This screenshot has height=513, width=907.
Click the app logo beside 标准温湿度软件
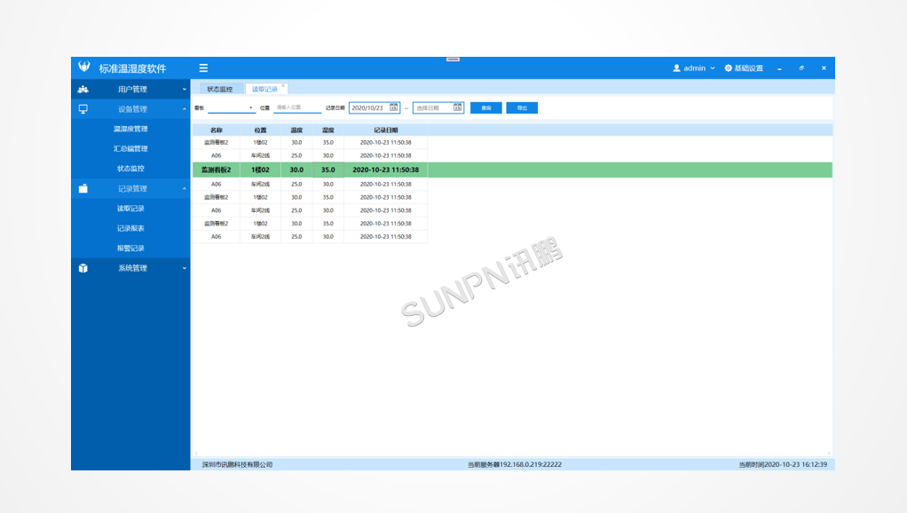[x=84, y=67]
